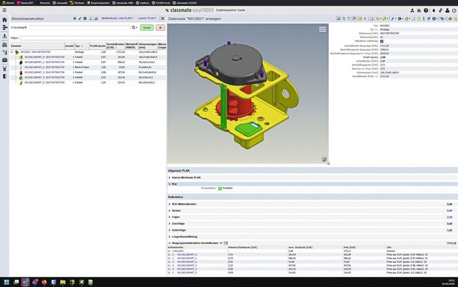Click the green Suche button

(147, 27)
